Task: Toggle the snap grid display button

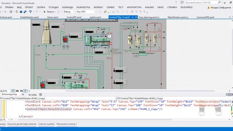Action: (x=17, y=91)
